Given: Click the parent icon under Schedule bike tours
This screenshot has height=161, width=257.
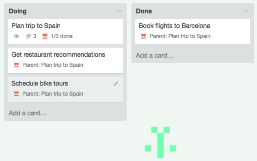Looking at the screenshot, I should (16, 94).
